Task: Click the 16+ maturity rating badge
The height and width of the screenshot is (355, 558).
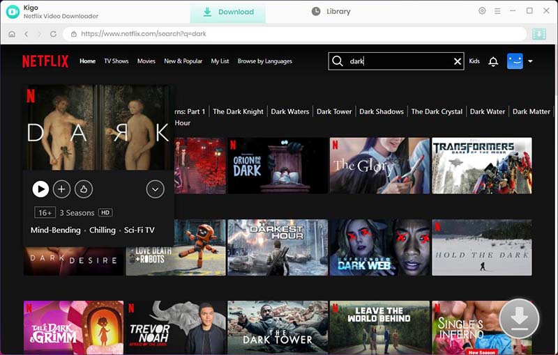Action: (x=45, y=212)
